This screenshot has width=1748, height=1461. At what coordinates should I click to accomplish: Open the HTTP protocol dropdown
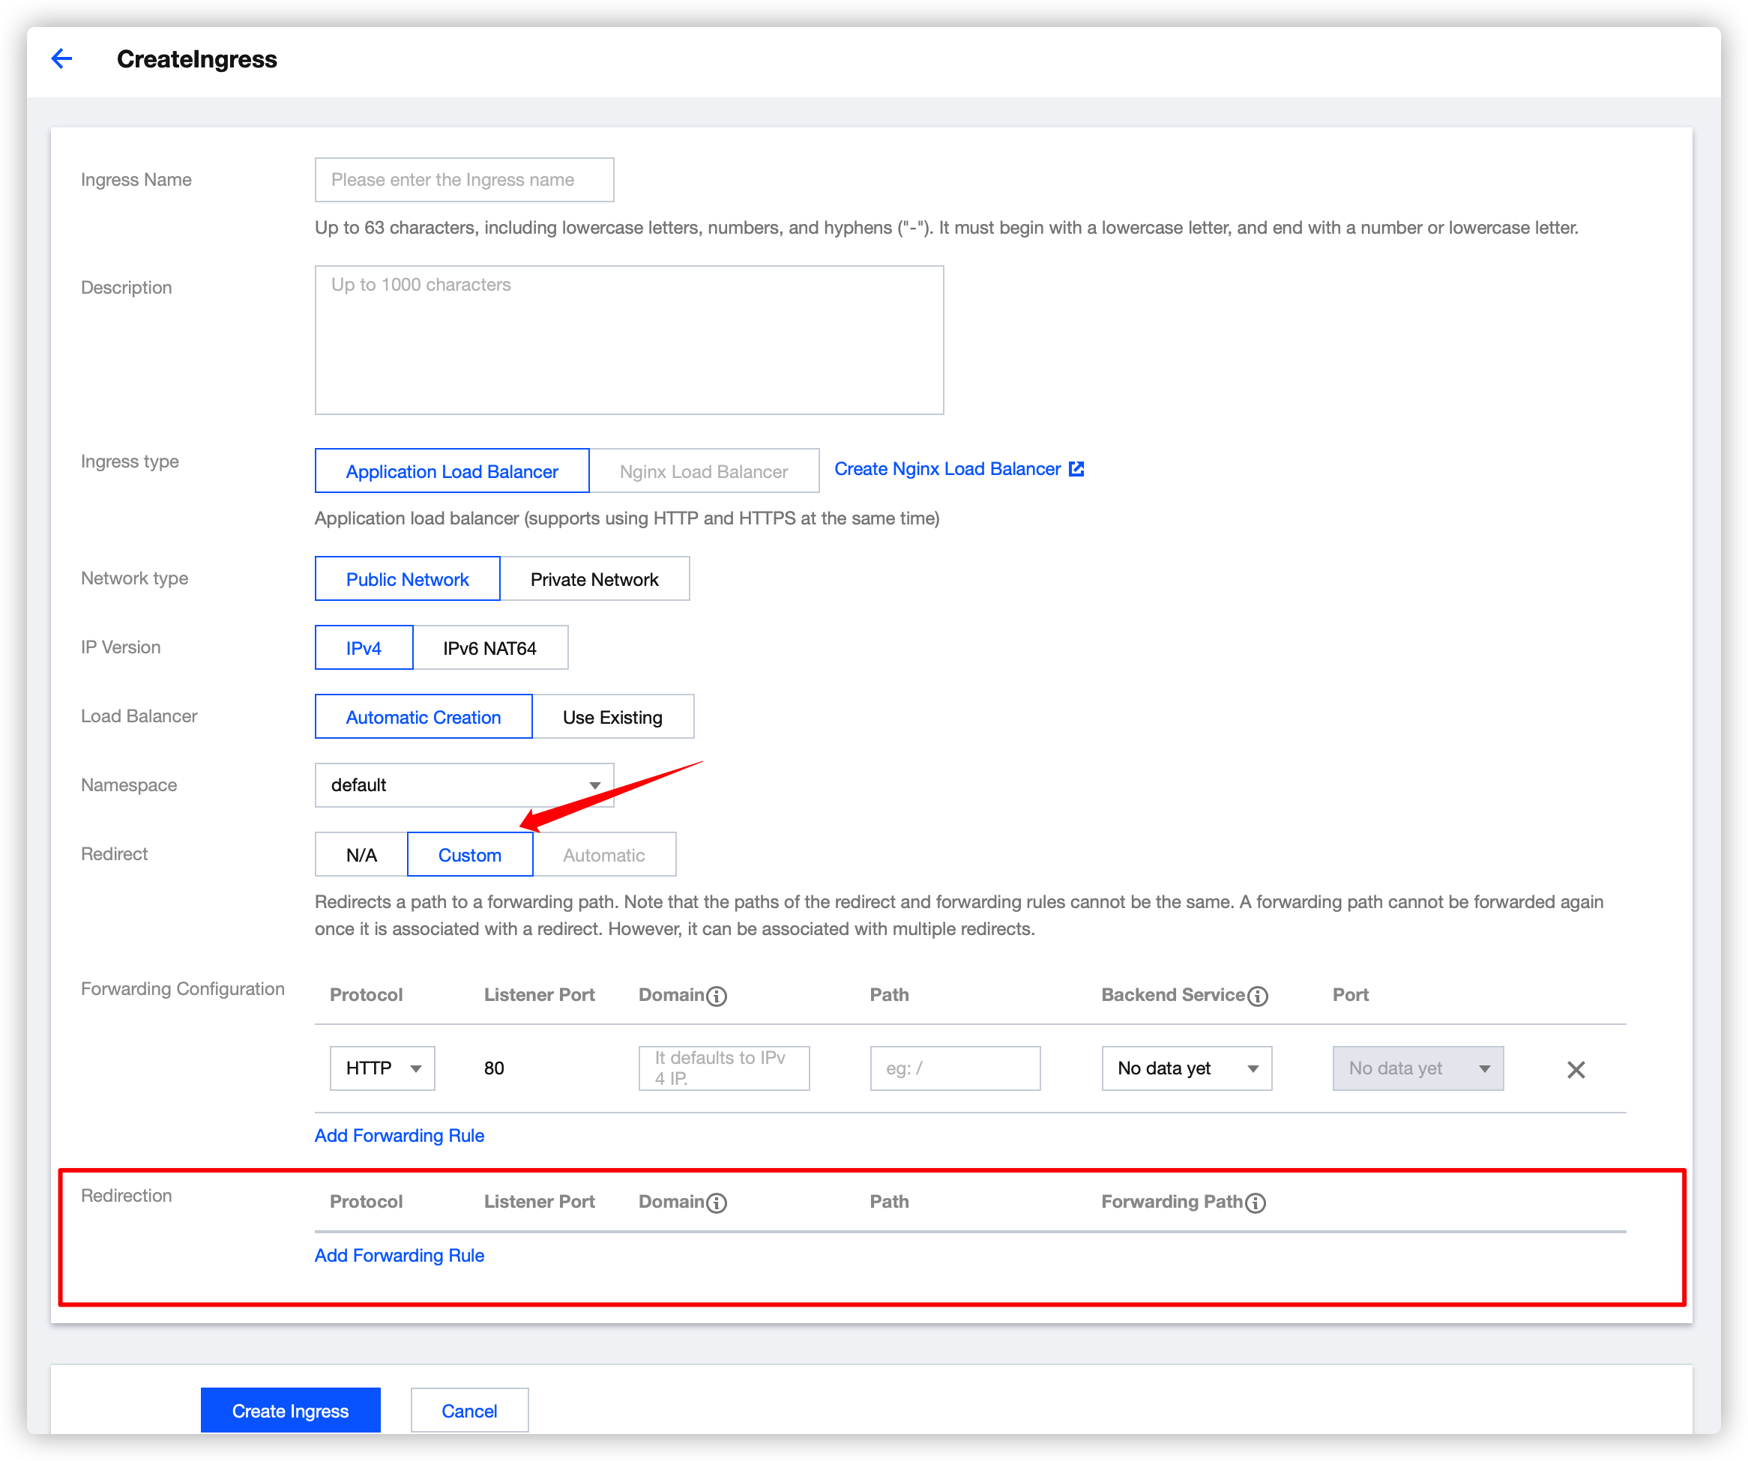(382, 1068)
